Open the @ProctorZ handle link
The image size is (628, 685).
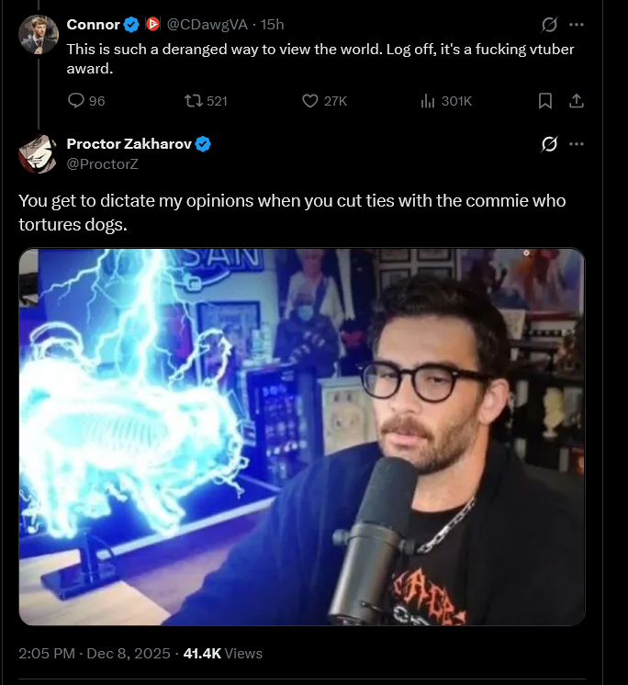[103, 163]
